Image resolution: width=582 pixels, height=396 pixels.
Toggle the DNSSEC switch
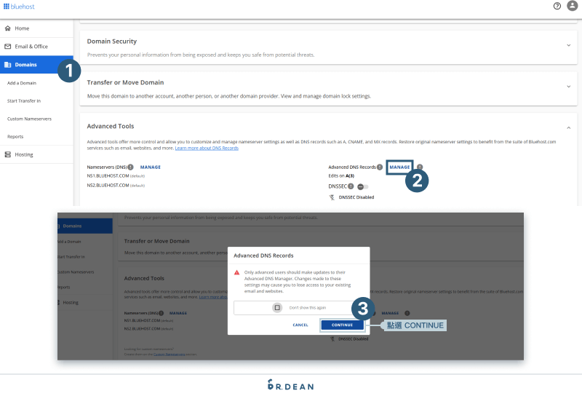362,186
